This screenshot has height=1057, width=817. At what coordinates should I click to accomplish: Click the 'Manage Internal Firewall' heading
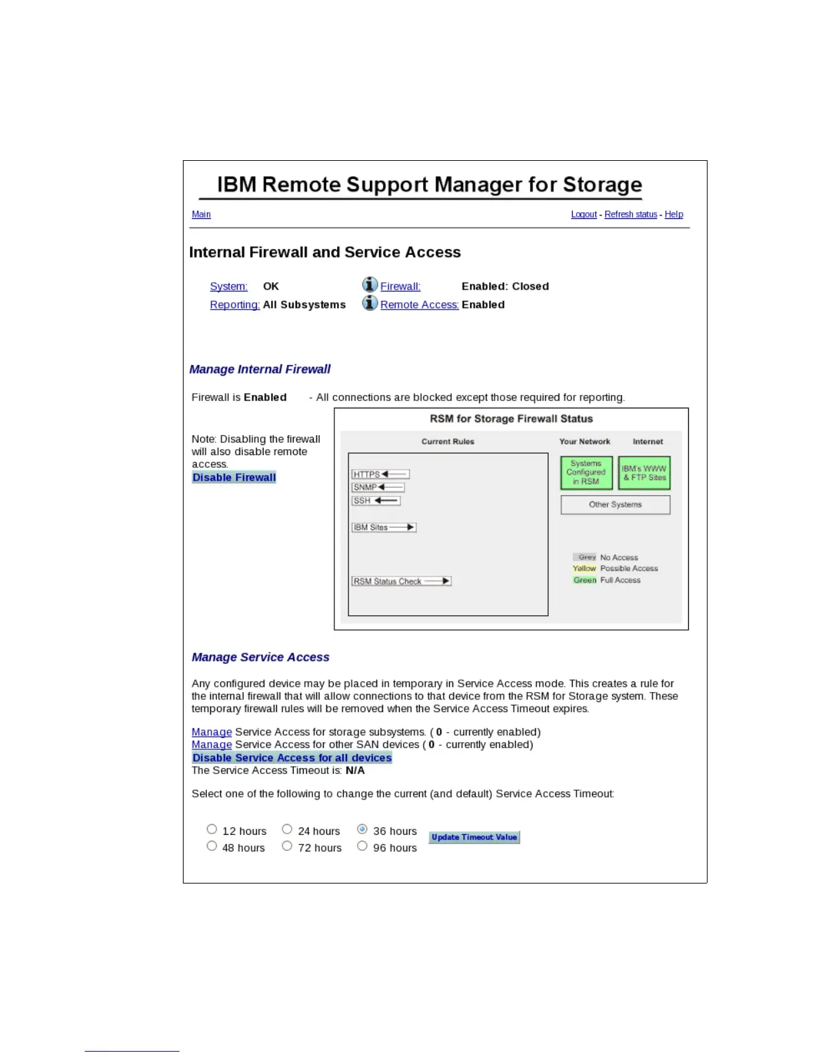click(260, 370)
